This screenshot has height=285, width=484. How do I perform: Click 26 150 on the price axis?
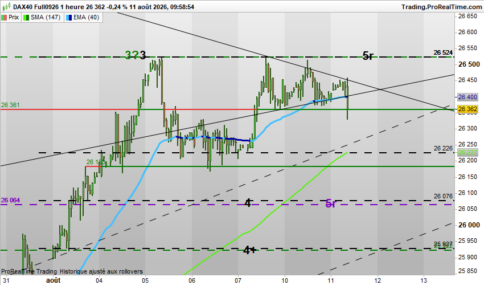(x=467, y=177)
